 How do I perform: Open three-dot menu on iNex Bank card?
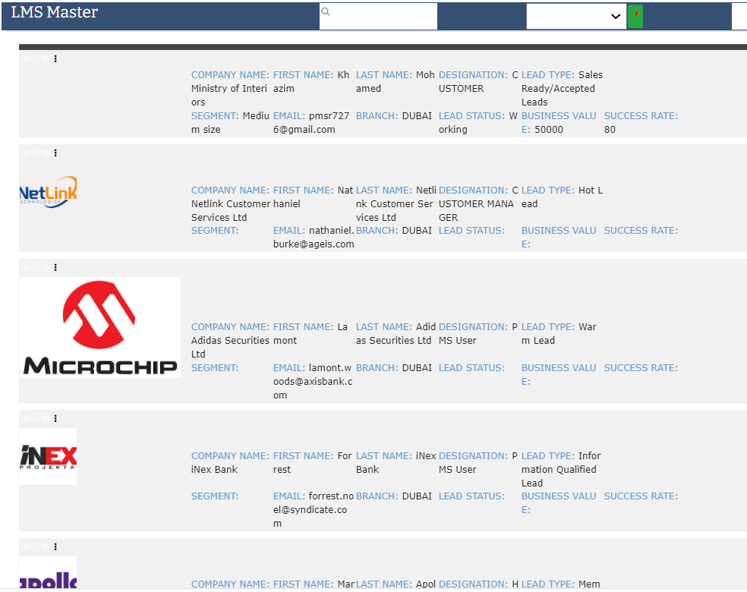(x=55, y=418)
